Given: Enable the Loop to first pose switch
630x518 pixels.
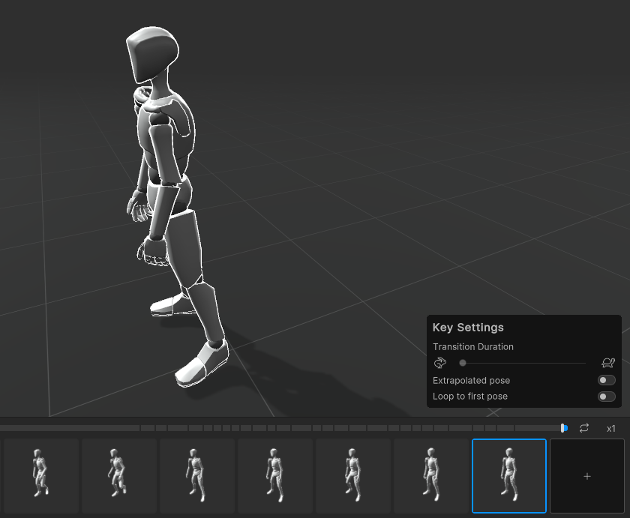Looking at the screenshot, I should click(x=606, y=397).
